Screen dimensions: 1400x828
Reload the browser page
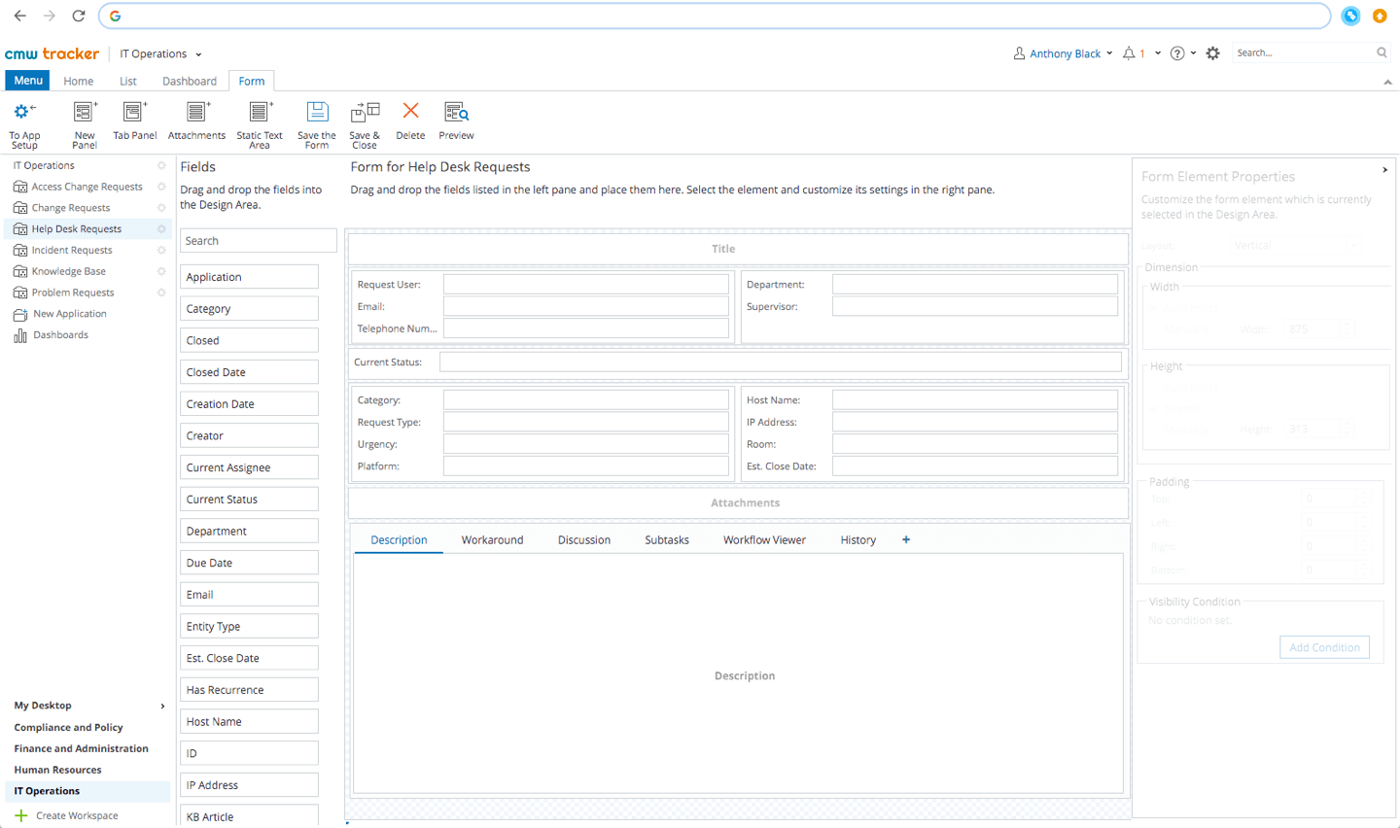pos(79,16)
